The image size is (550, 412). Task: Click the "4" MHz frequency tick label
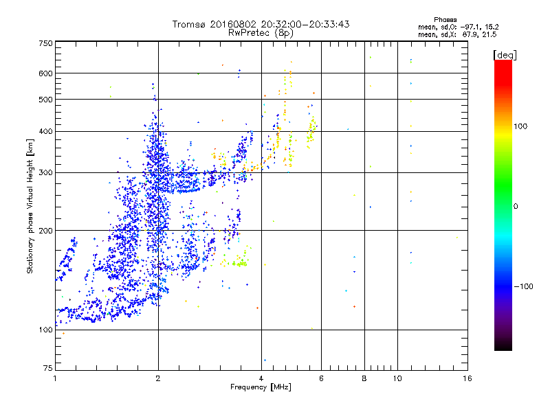(x=261, y=378)
